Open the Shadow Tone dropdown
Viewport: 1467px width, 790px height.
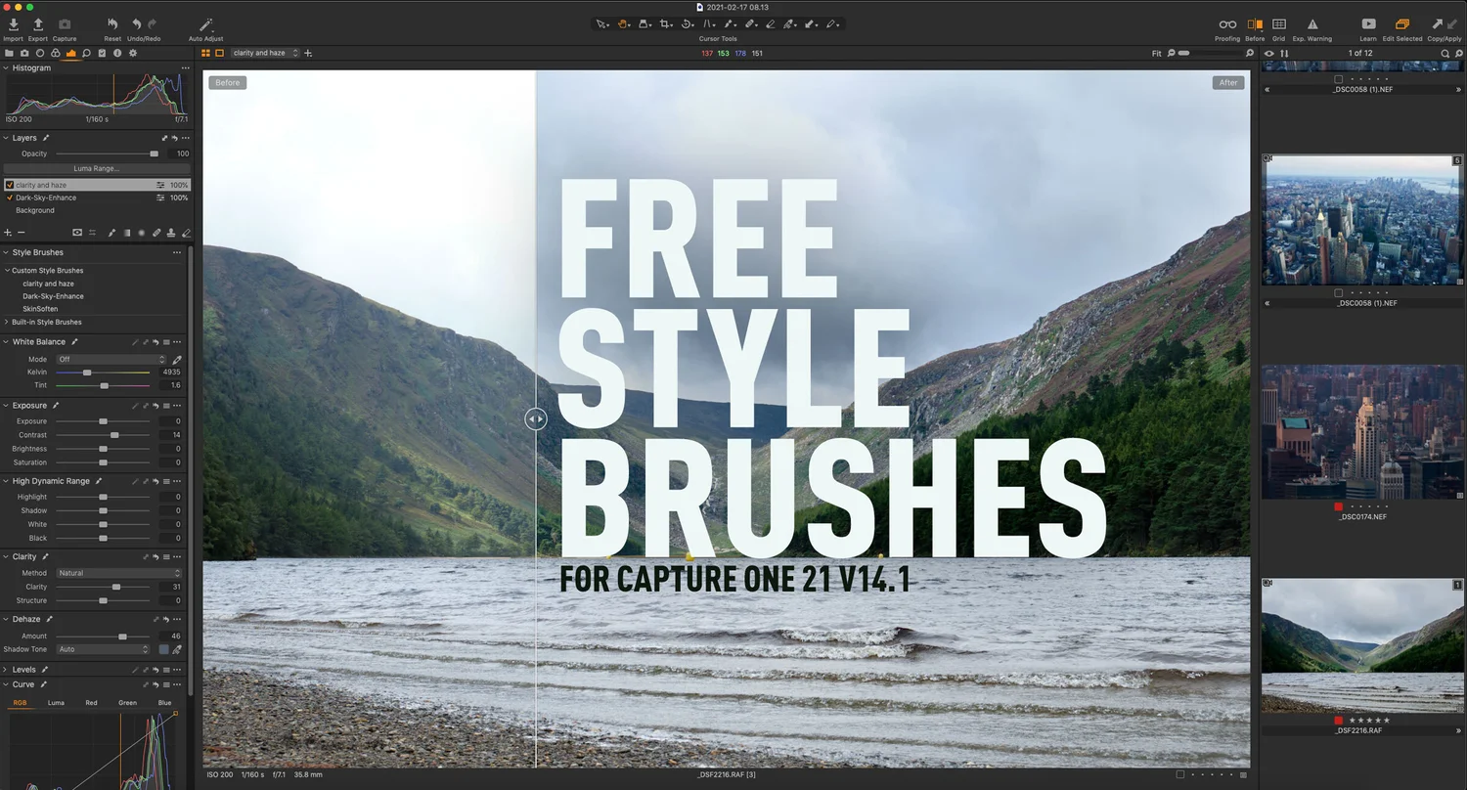103,649
